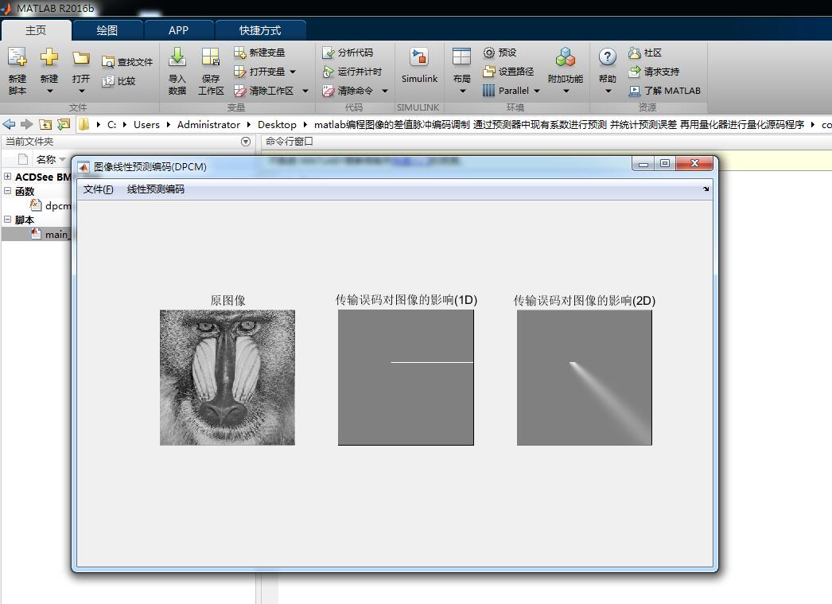Click the dpcm function file icon

pos(36,205)
